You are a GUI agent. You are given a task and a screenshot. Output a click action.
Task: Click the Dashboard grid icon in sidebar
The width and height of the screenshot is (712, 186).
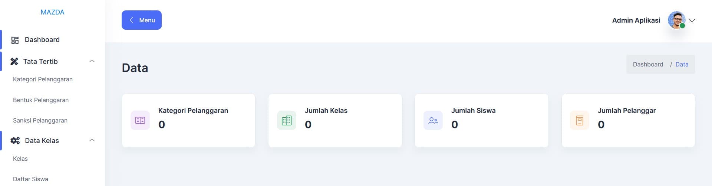[15, 40]
